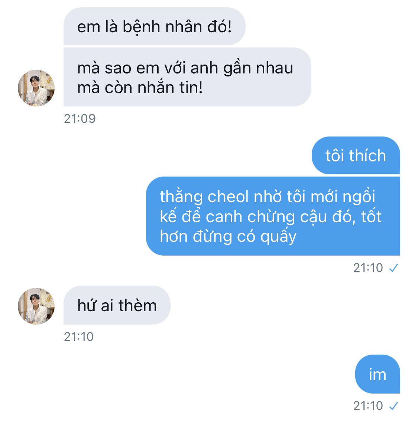Click the read checkmark under 'im'
Image resolution: width=418 pixels, height=421 pixels.
[394, 406]
